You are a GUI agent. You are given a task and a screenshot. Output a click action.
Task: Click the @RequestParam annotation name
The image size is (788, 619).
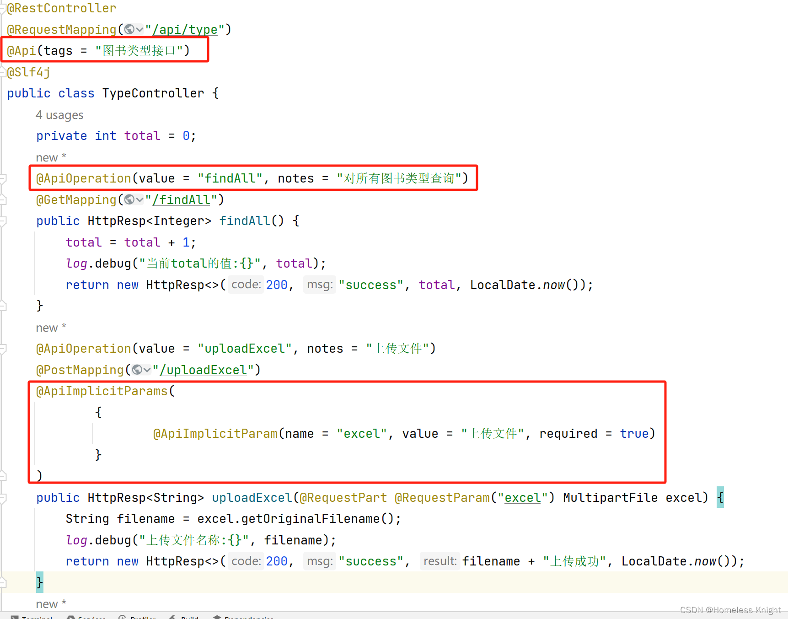pos(442,498)
